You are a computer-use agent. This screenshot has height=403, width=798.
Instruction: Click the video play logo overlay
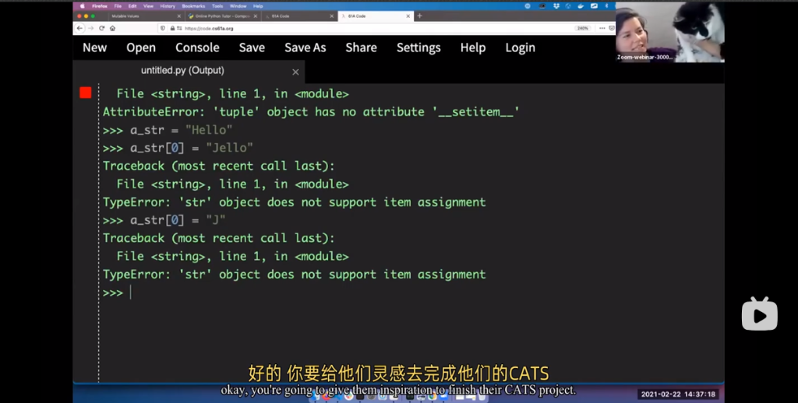point(759,314)
